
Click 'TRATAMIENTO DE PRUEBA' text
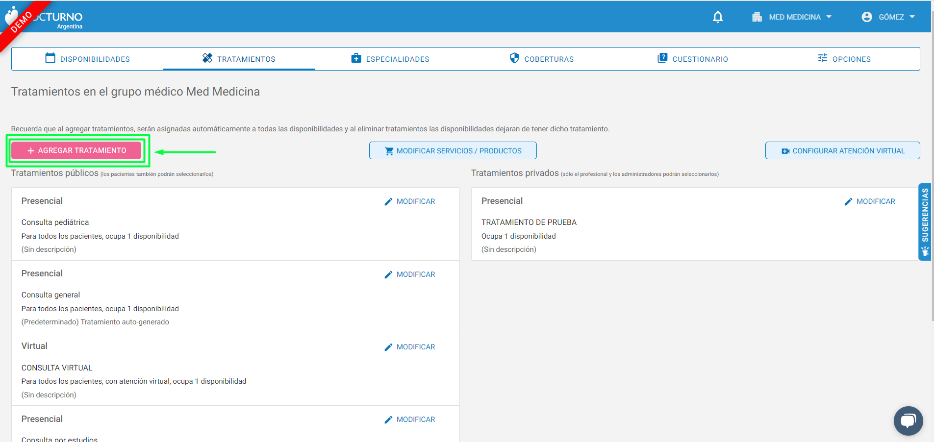[x=529, y=222]
